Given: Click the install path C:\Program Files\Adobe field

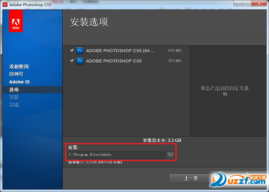Looking at the screenshot, I should pyautogui.click(x=116, y=155).
